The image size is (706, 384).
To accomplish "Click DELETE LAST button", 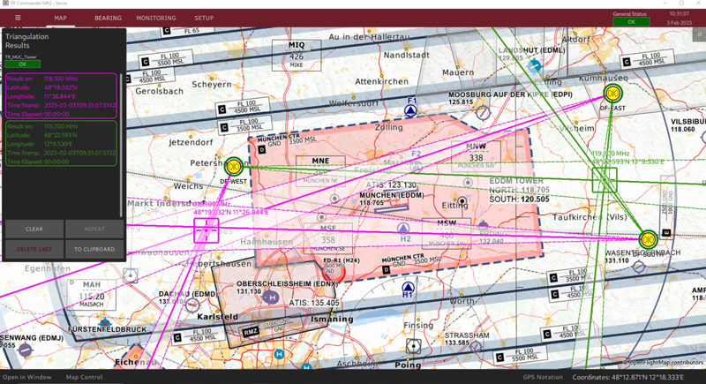I will click(34, 249).
